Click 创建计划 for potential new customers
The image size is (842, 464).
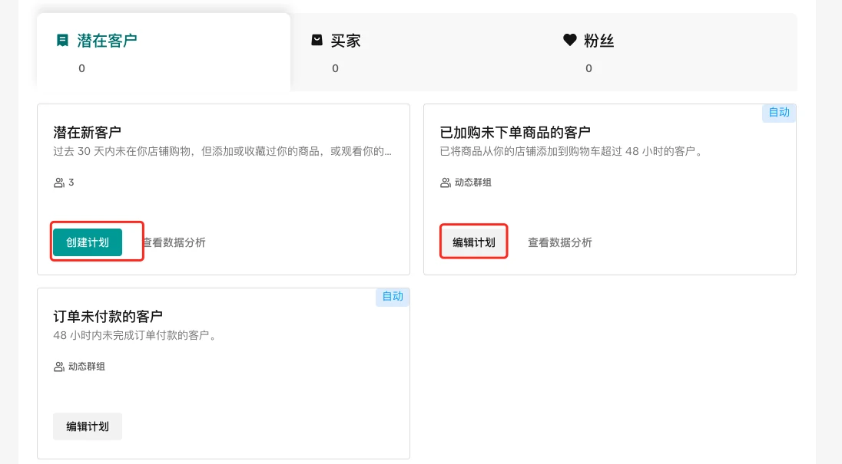pos(87,242)
